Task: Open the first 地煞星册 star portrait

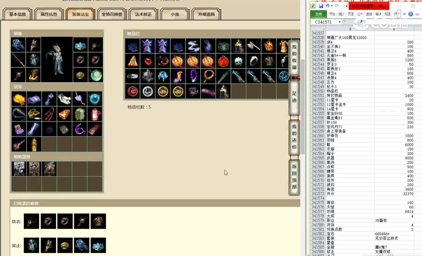Action: tap(19, 169)
